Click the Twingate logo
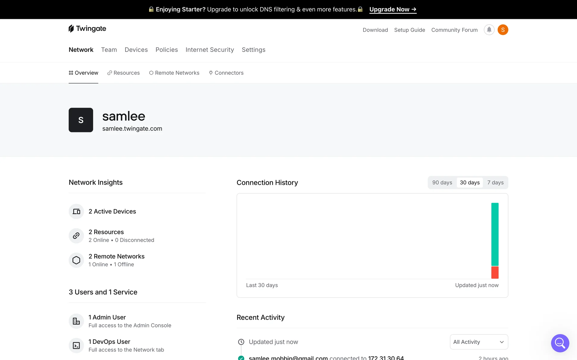The width and height of the screenshot is (577, 360). point(87,28)
